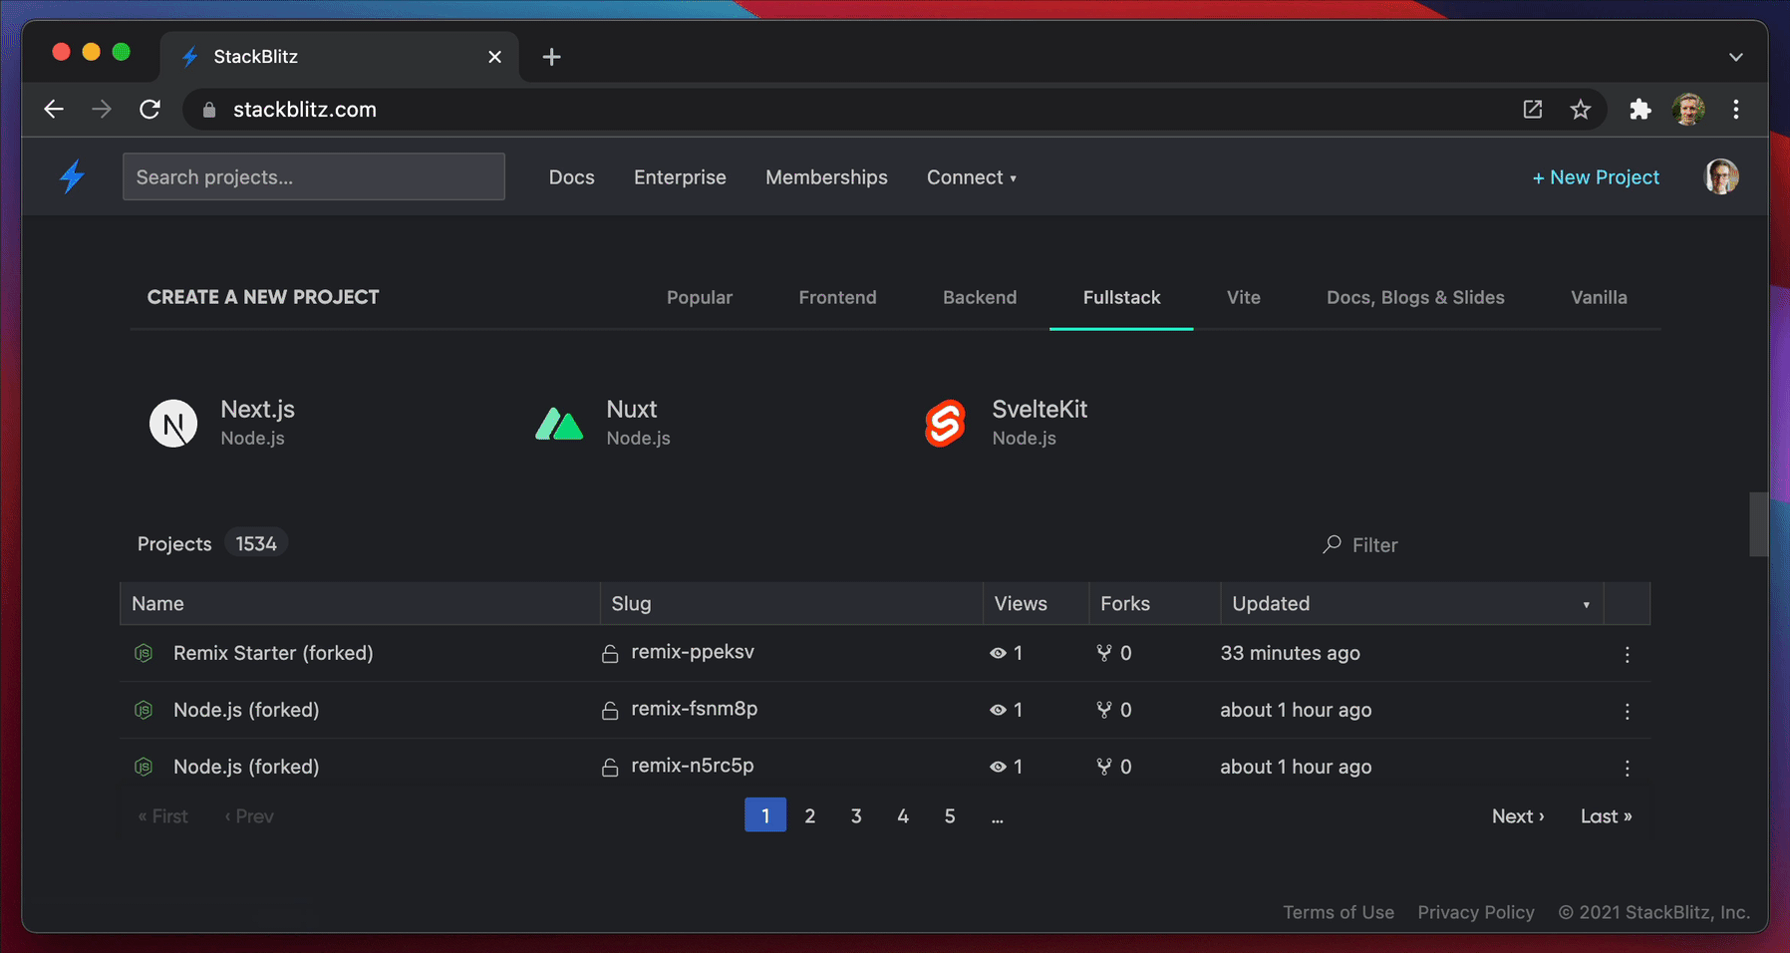Click the StackBlitz lightning bolt logo
The height and width of the screenshot is (953, 1790).
pyautogui.click(x=73, y=176)
